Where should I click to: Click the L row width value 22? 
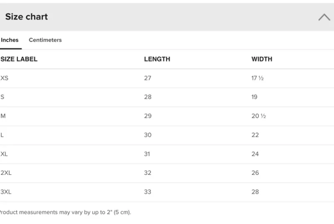click(x=255, y=135)
